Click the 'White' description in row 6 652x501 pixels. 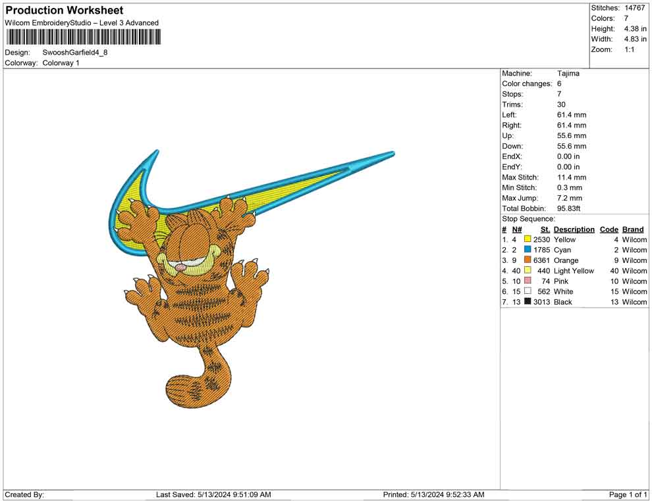coord(564,291)
